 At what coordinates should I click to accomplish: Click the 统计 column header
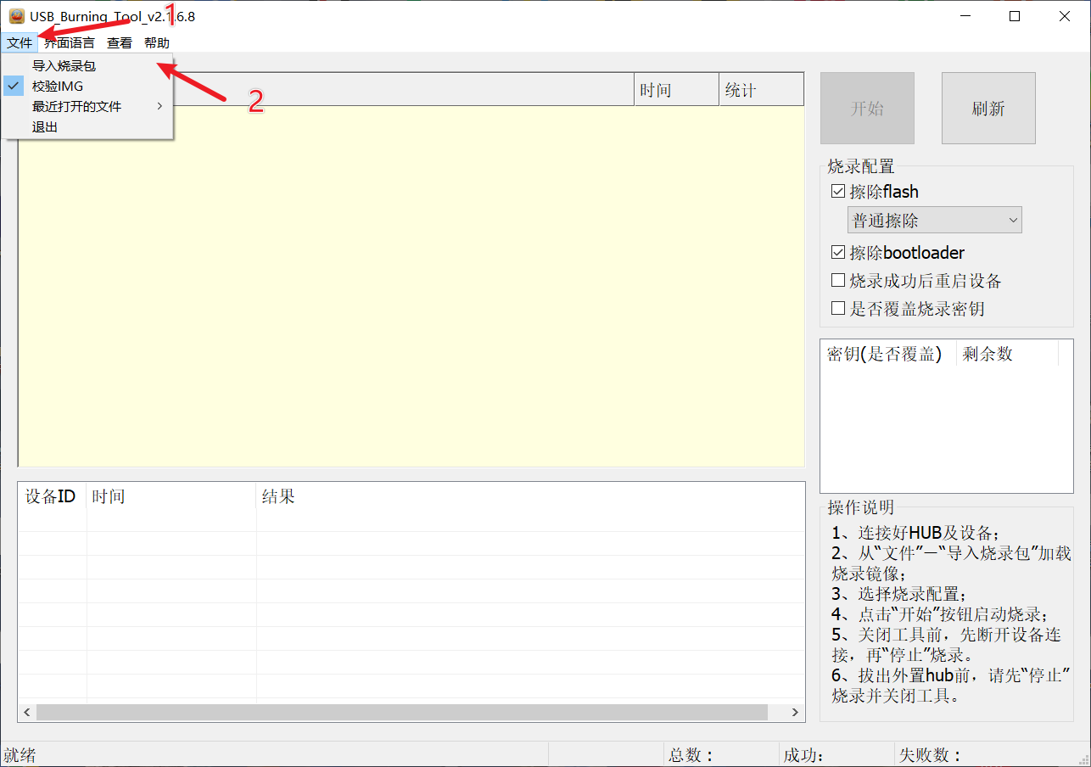click(x=761, y=90)
